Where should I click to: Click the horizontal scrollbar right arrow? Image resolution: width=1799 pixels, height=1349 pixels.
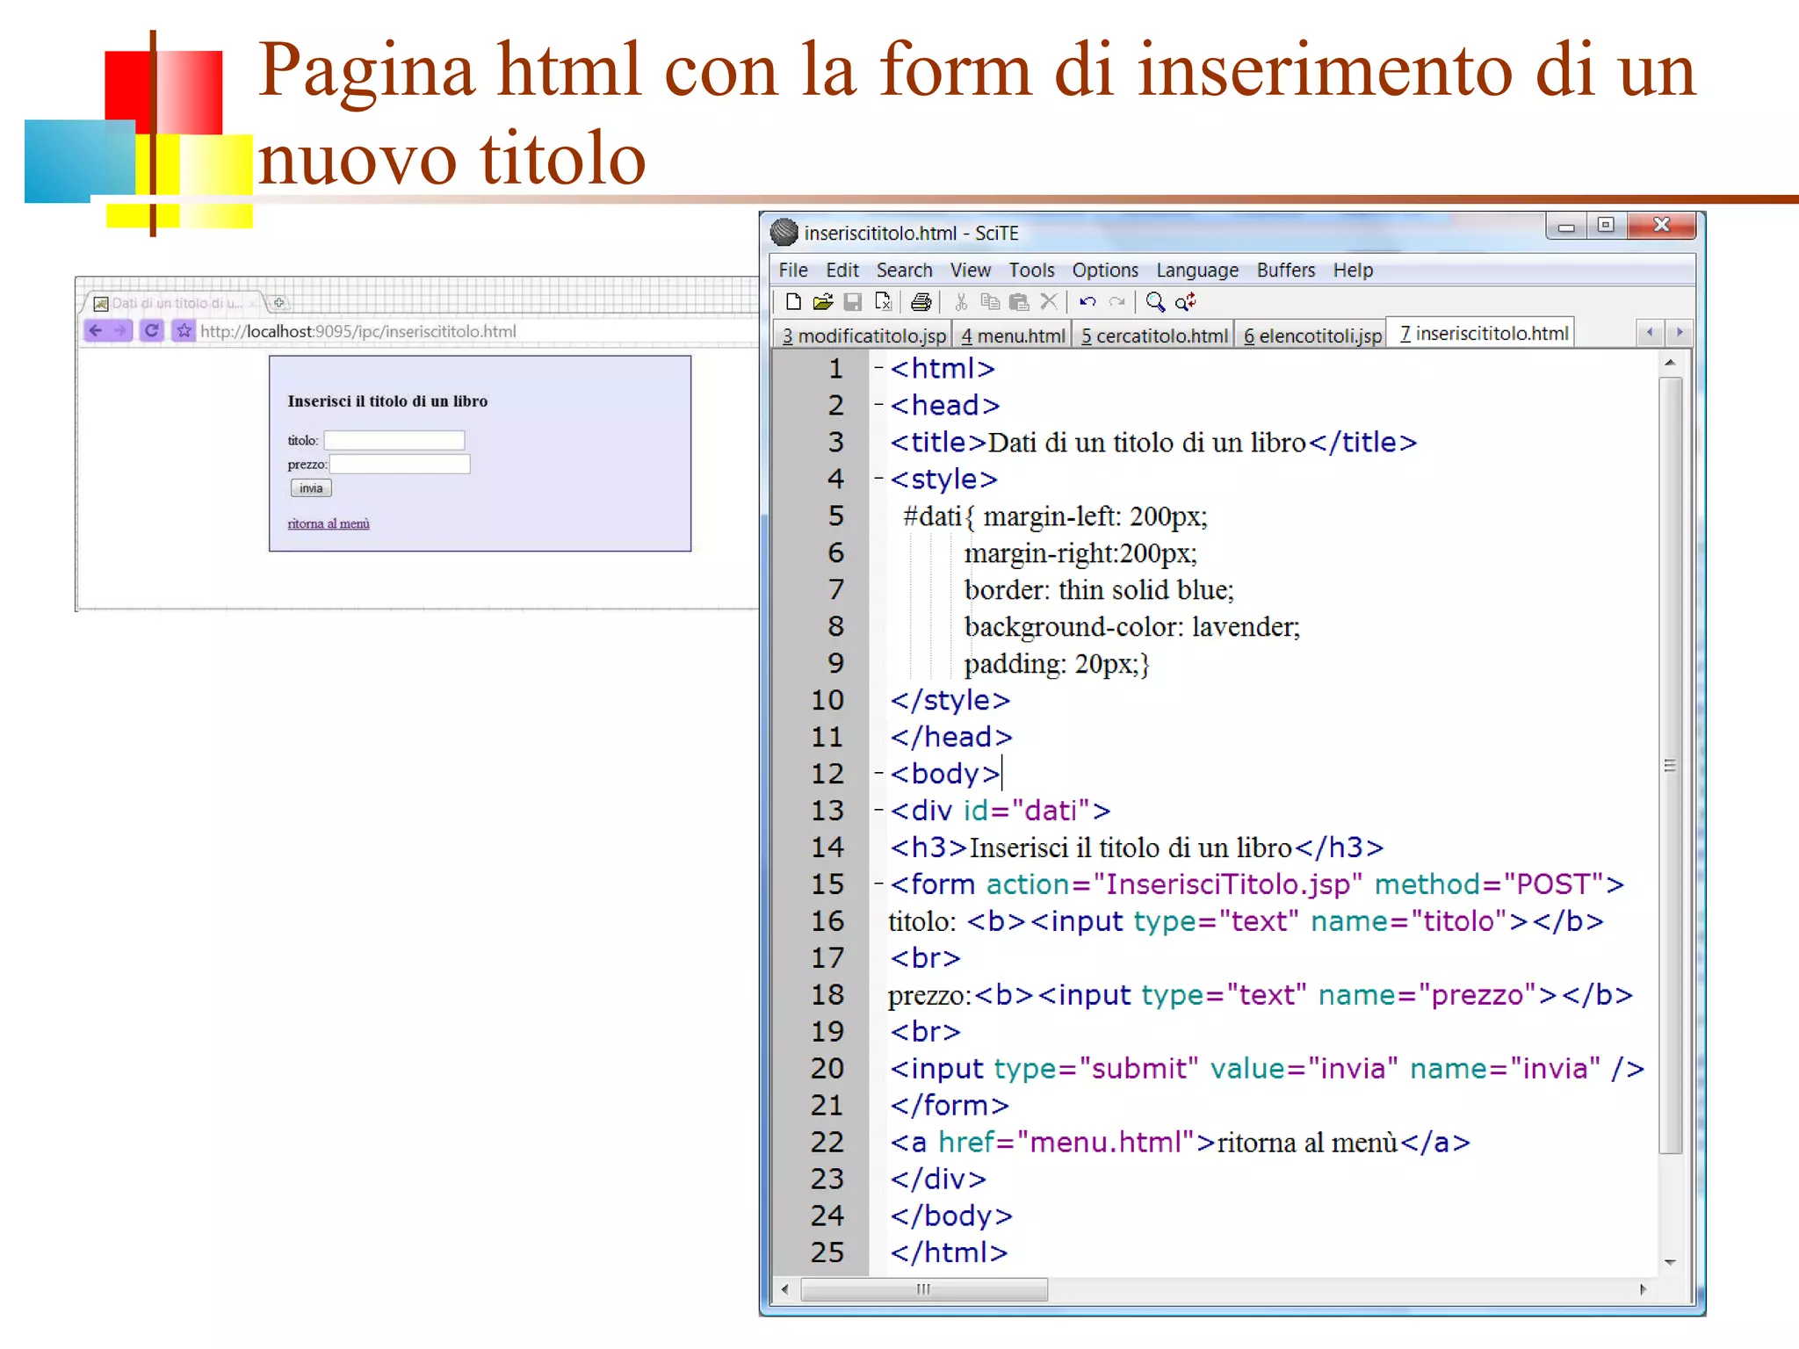[x=1643, y=1289]
